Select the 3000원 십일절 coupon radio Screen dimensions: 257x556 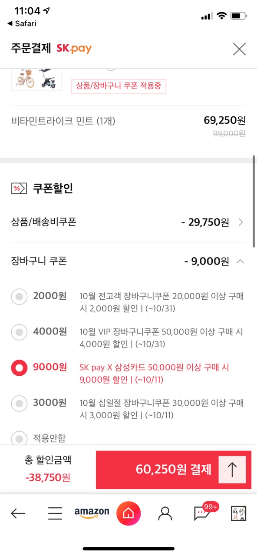coord(19,404)
